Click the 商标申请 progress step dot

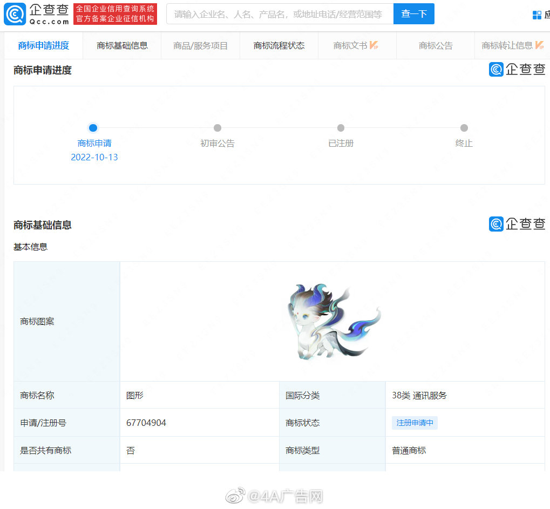tap(93, 128)
